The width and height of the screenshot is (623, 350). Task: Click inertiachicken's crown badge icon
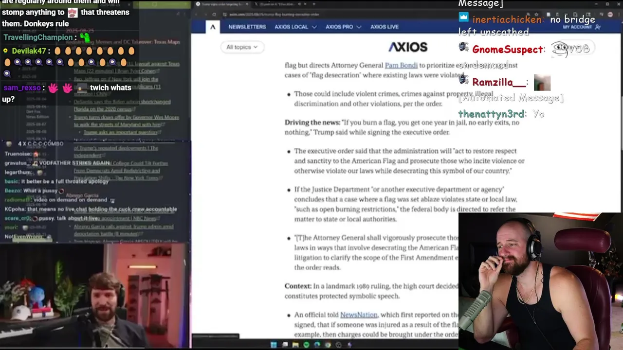tap(463, 17)
